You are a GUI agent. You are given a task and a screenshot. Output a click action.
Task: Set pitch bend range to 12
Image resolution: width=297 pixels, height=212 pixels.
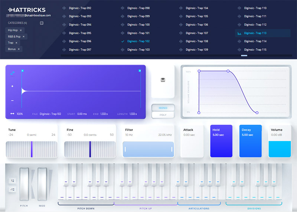12,181
